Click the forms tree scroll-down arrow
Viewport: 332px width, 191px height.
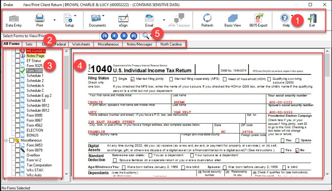(66, 174)
